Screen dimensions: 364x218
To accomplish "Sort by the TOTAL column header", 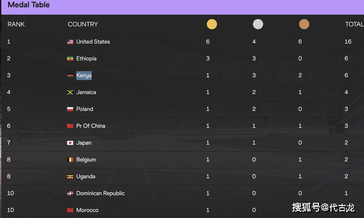I will pyautogui.click(x=354, y=24).
